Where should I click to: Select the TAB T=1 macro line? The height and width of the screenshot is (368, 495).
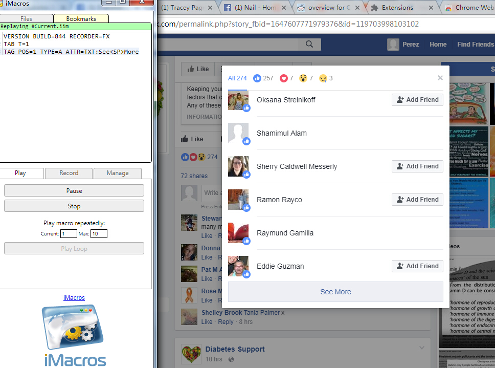point(16,44)
